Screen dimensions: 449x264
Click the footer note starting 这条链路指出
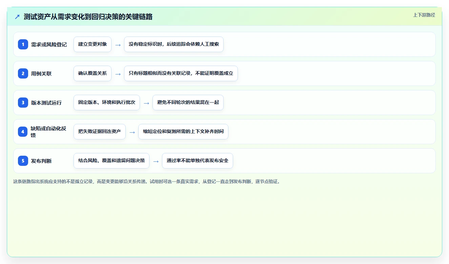click(x=147, y=181)
